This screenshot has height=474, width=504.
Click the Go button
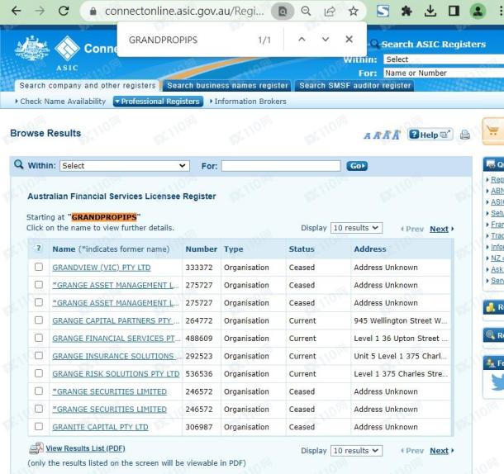click(357, 166)
